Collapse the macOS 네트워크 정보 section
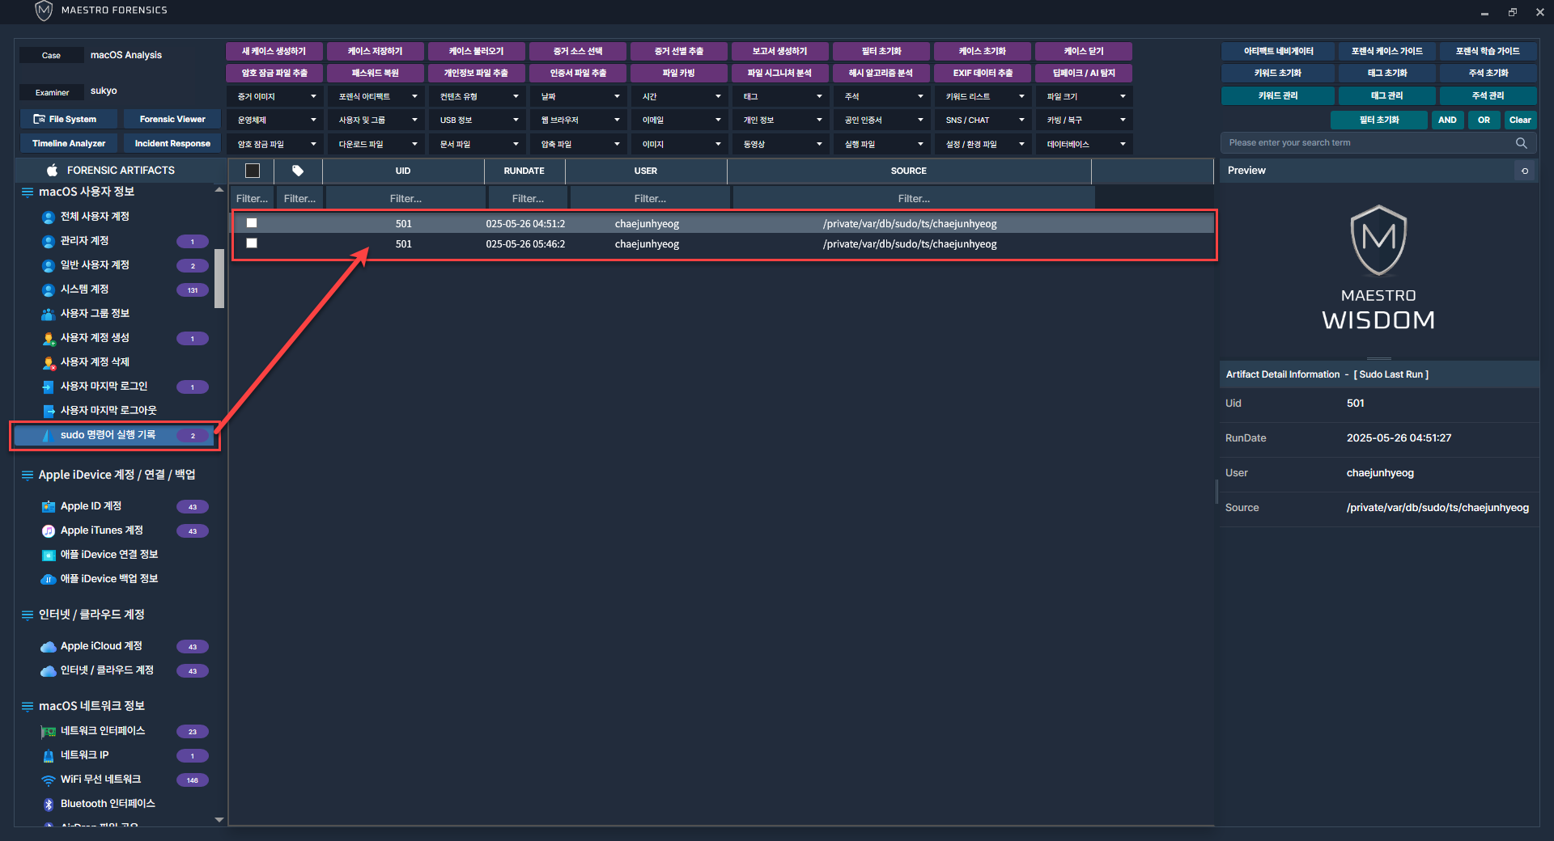The height and width of the screenshot is (841, 1554). pos(28,706)
